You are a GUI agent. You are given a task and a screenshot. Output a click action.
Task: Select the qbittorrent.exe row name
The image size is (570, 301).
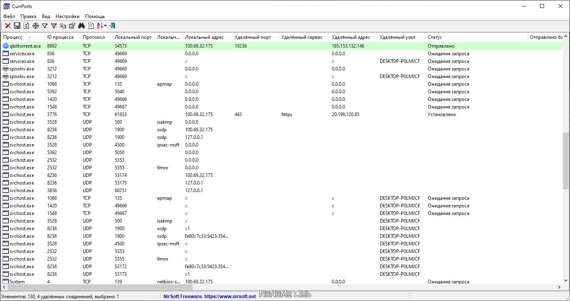click(25, 46)
